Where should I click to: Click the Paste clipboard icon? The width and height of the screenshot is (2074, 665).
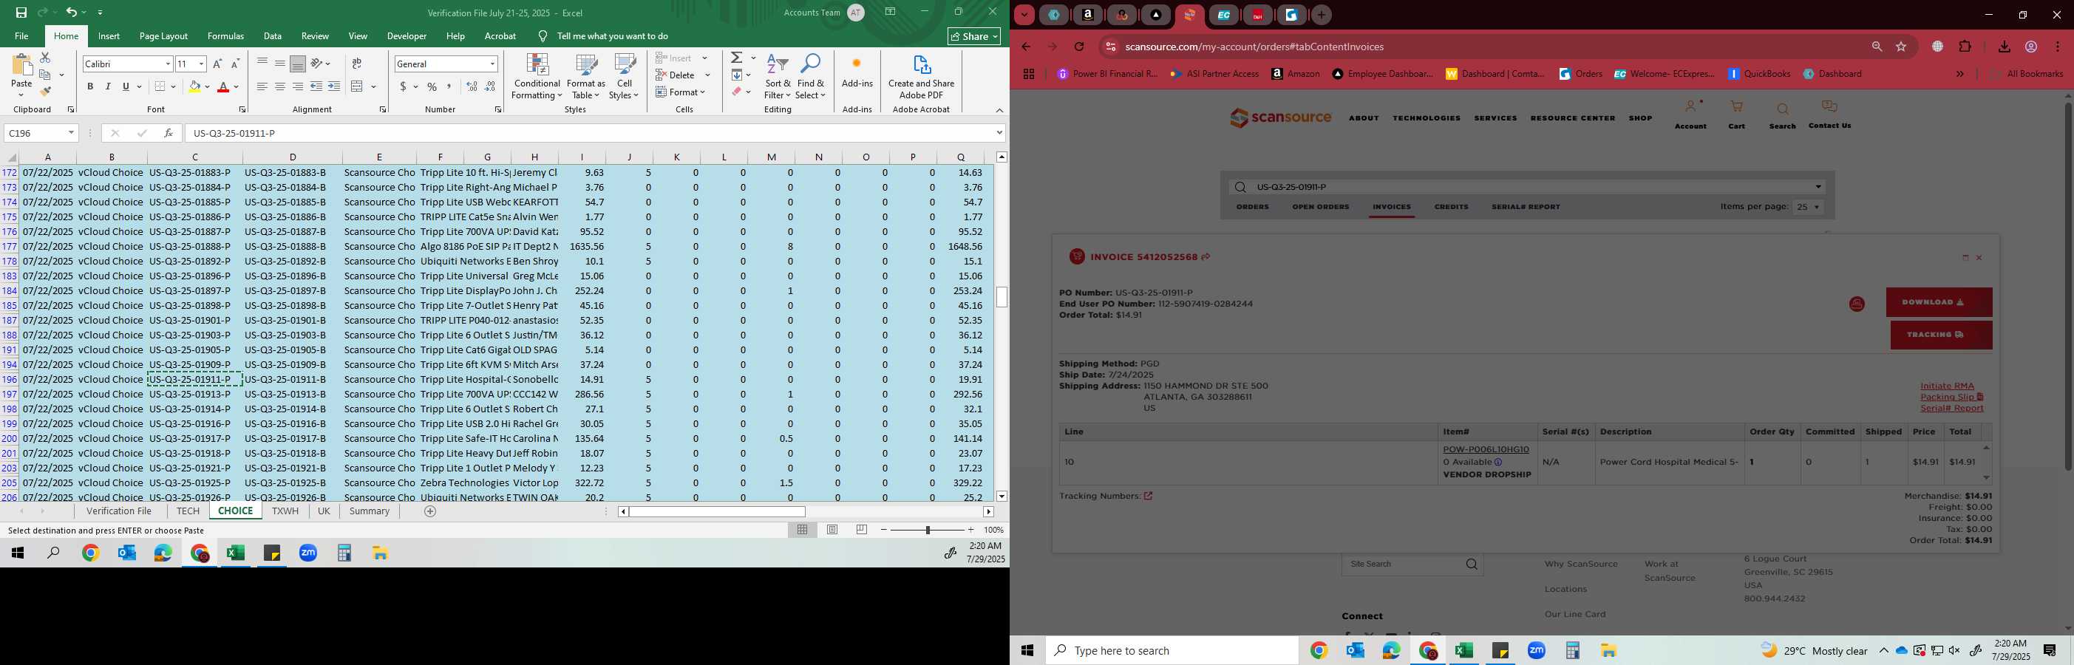click(x=21, y=66)
